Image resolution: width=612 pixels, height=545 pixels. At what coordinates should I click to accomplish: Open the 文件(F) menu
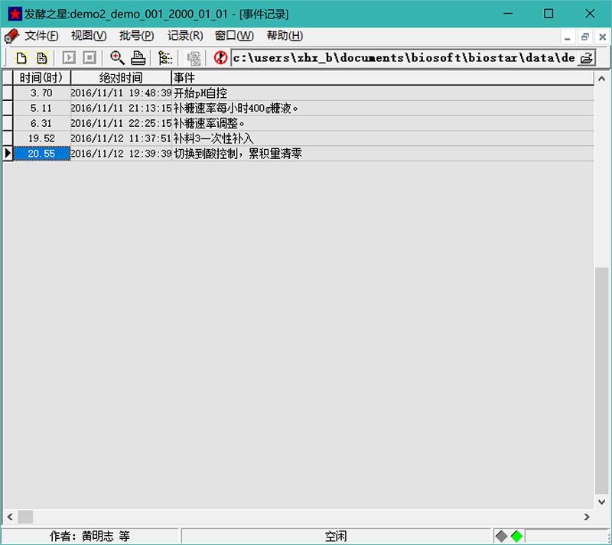pyautogui.click(x=41, y=36)
